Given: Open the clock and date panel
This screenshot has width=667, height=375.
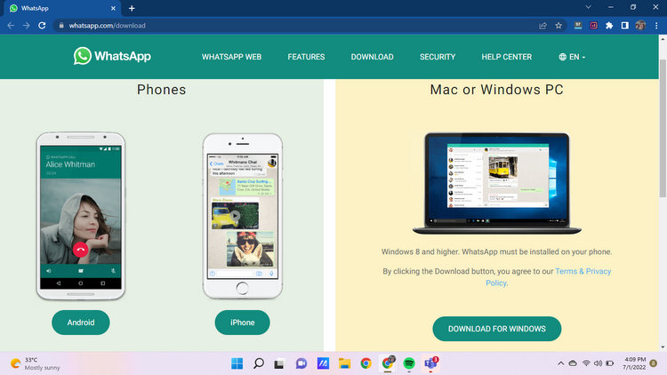Looking at the screenshot, I should point(634,363).
